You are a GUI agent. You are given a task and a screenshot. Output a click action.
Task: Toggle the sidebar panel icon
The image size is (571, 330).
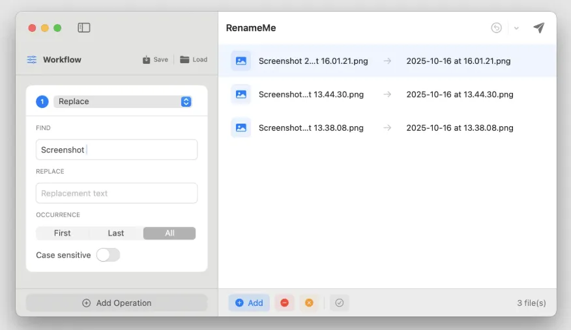[83, 27]
